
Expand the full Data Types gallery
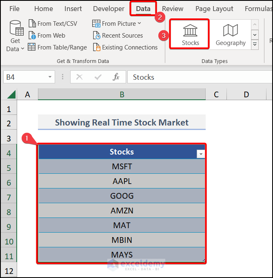[255, 45]
